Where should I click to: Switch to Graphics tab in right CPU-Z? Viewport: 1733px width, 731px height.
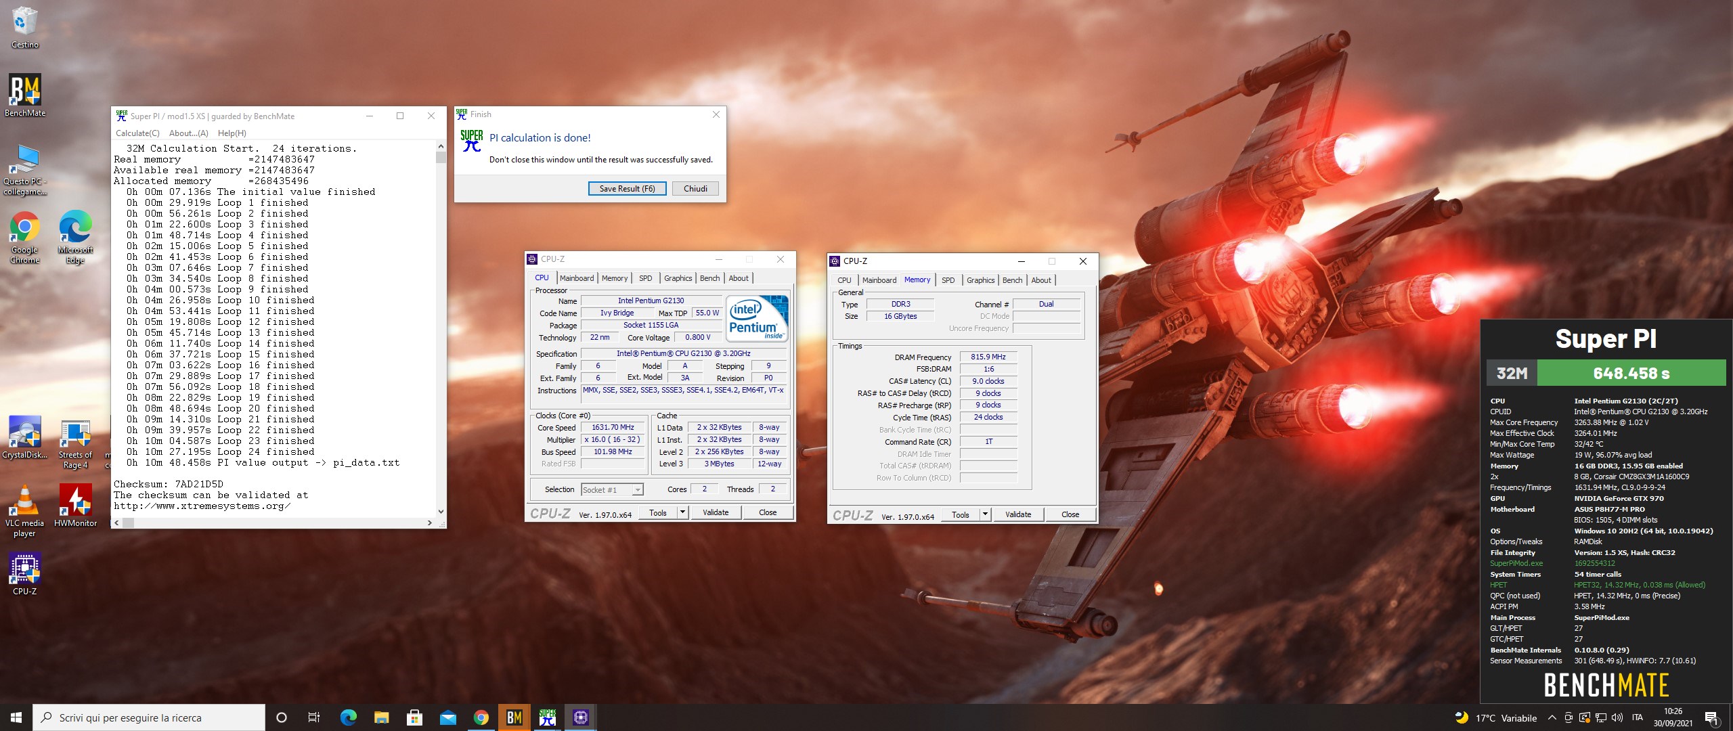pyautogui.click(x=980, y=280)
